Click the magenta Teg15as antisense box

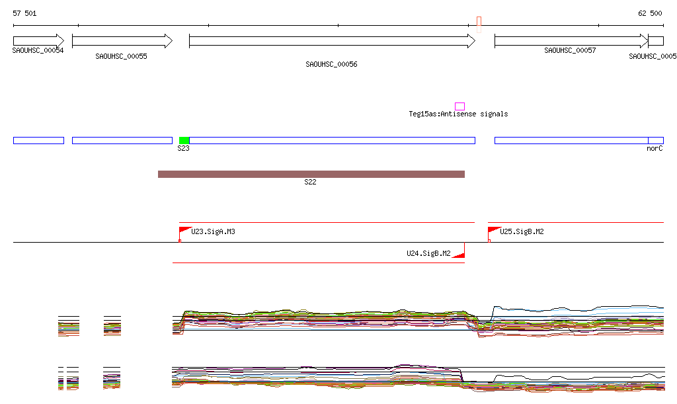point(460,106)
